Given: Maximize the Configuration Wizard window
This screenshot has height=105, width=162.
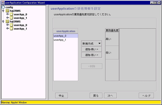Looking at the screenshot, I should 155,3.
